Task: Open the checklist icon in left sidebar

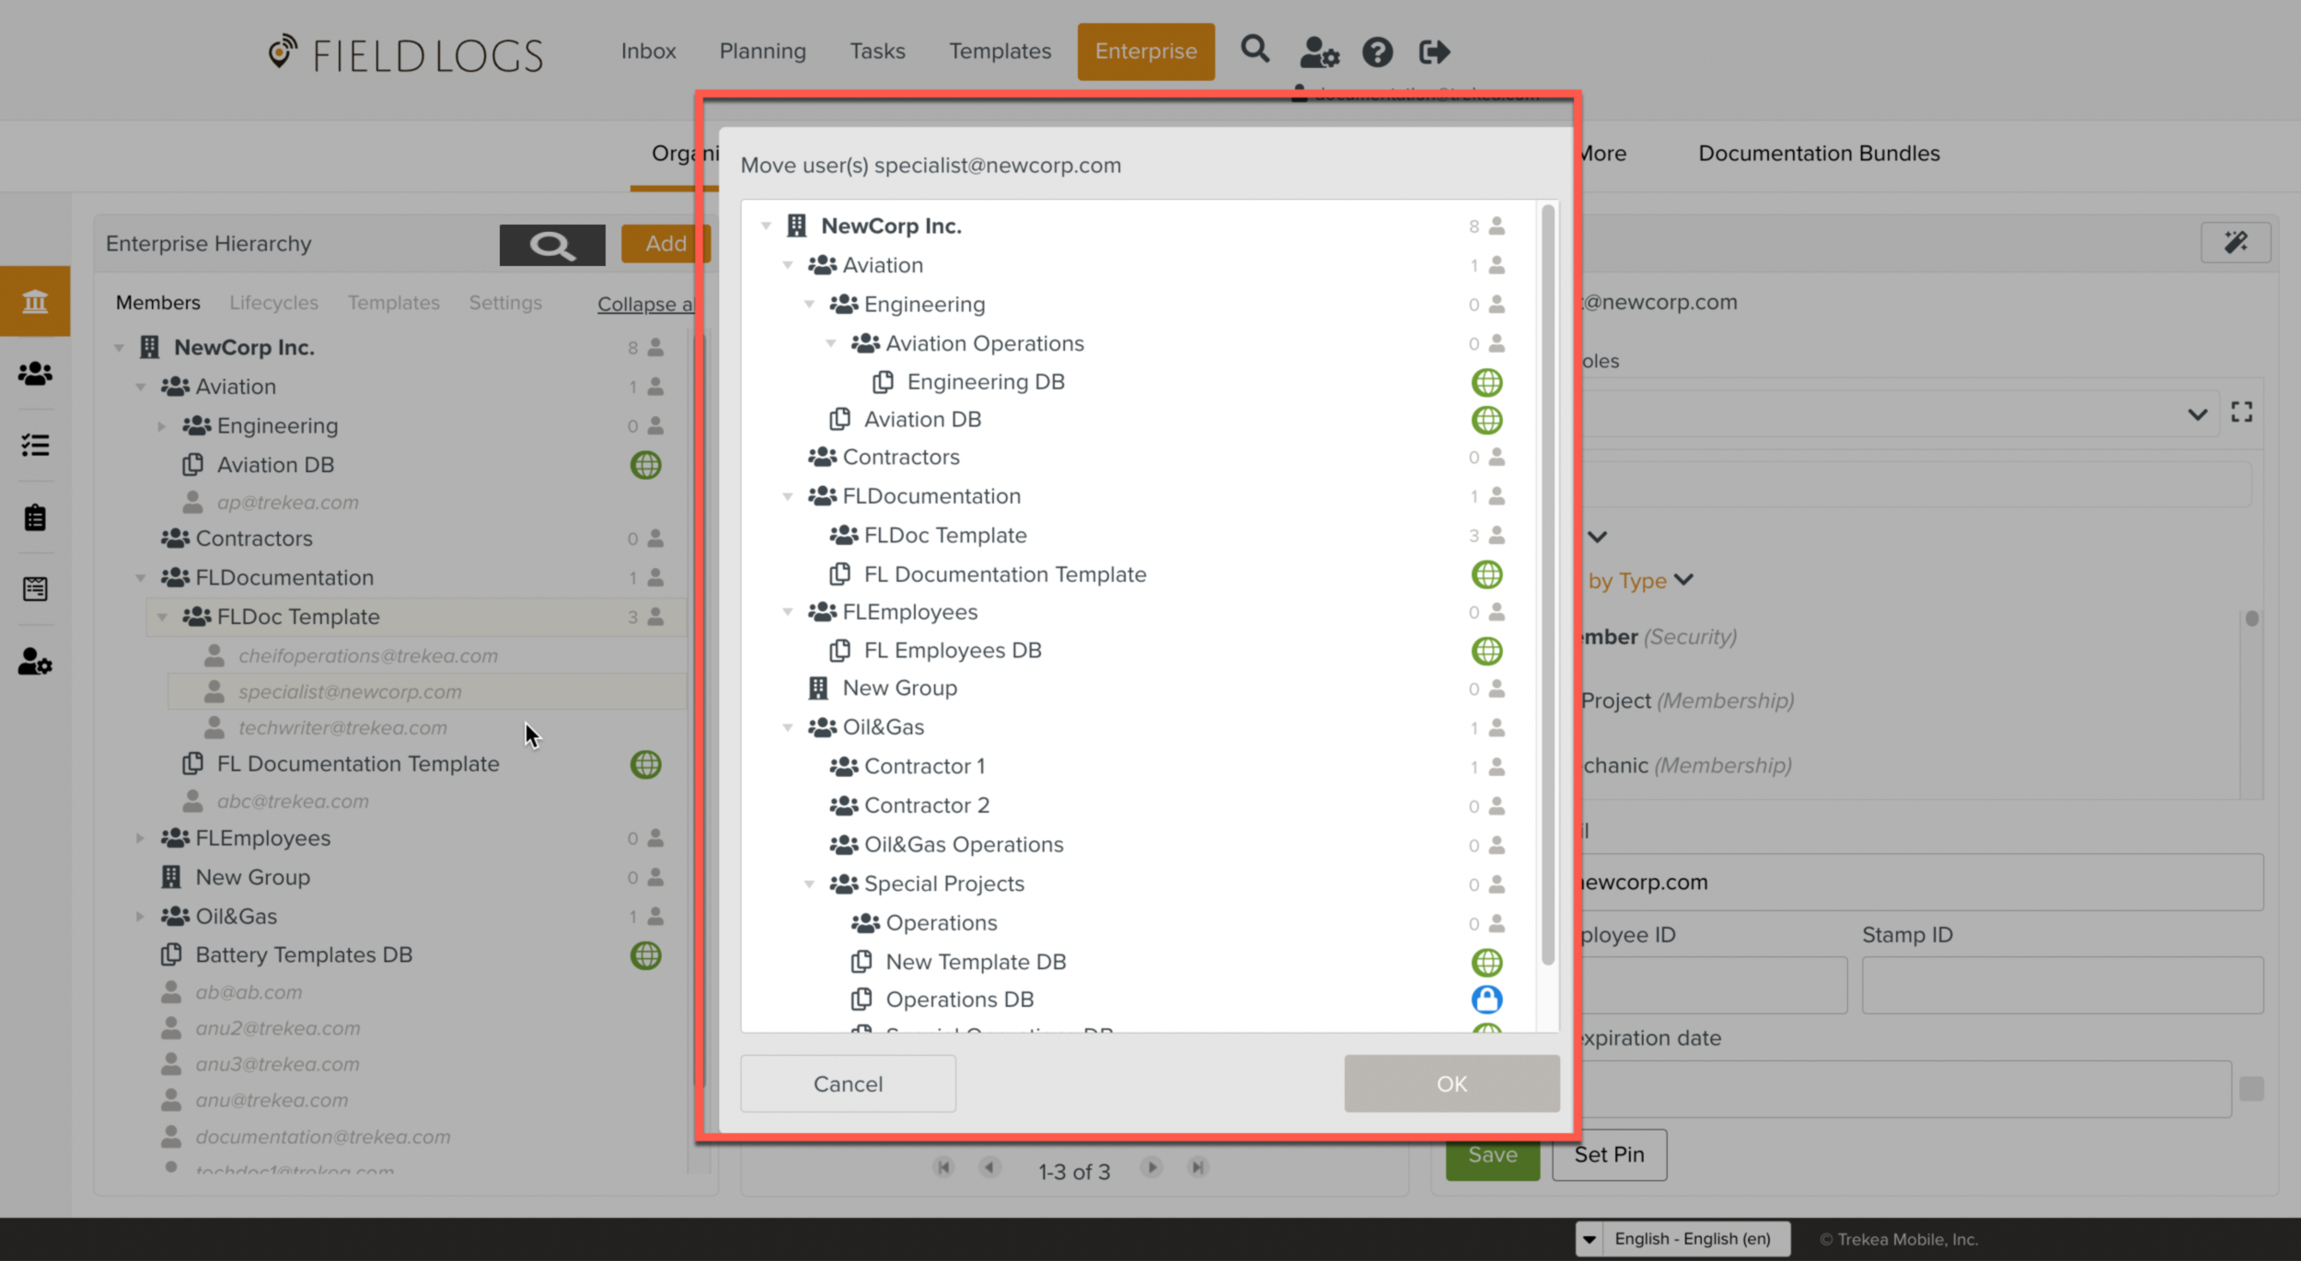Action: [x=35, y=445]
